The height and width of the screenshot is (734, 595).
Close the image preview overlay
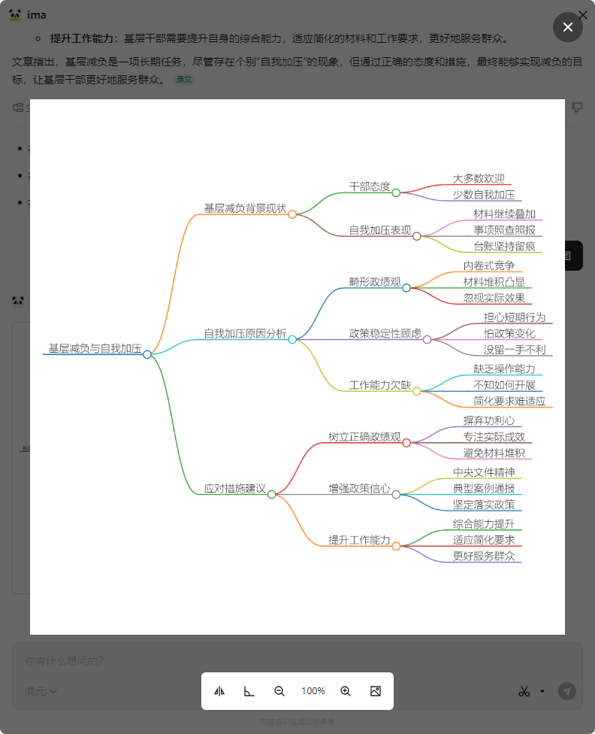click(568, 27)
